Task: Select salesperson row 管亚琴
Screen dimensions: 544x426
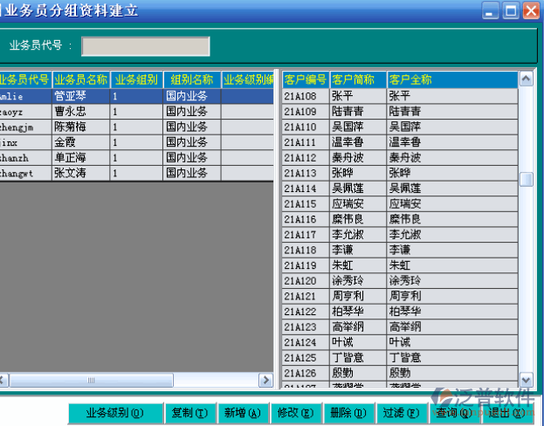Action: [x=80, y=96]
